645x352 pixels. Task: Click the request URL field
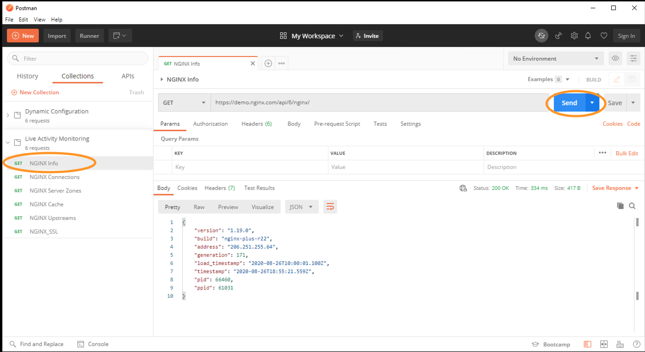tap(379, 102)
